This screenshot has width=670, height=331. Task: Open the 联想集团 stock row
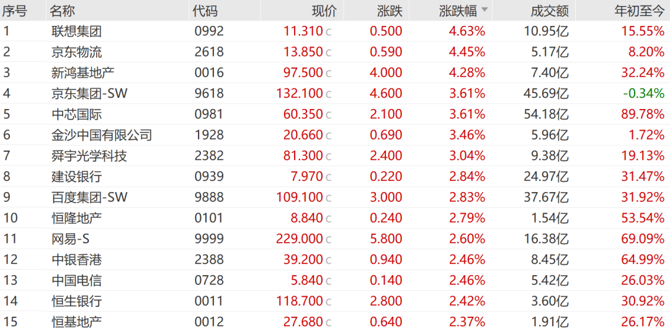coord(76,31)
